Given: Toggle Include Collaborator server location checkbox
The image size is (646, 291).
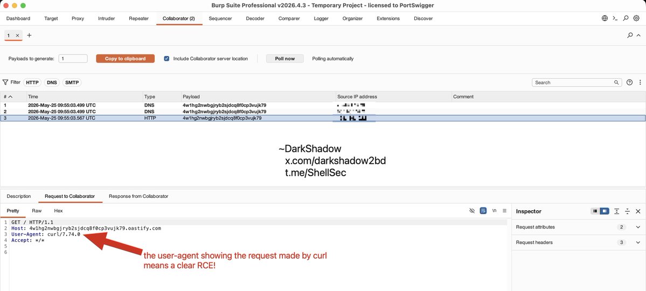Looking at the screenshot, I should tap(166, 59).
